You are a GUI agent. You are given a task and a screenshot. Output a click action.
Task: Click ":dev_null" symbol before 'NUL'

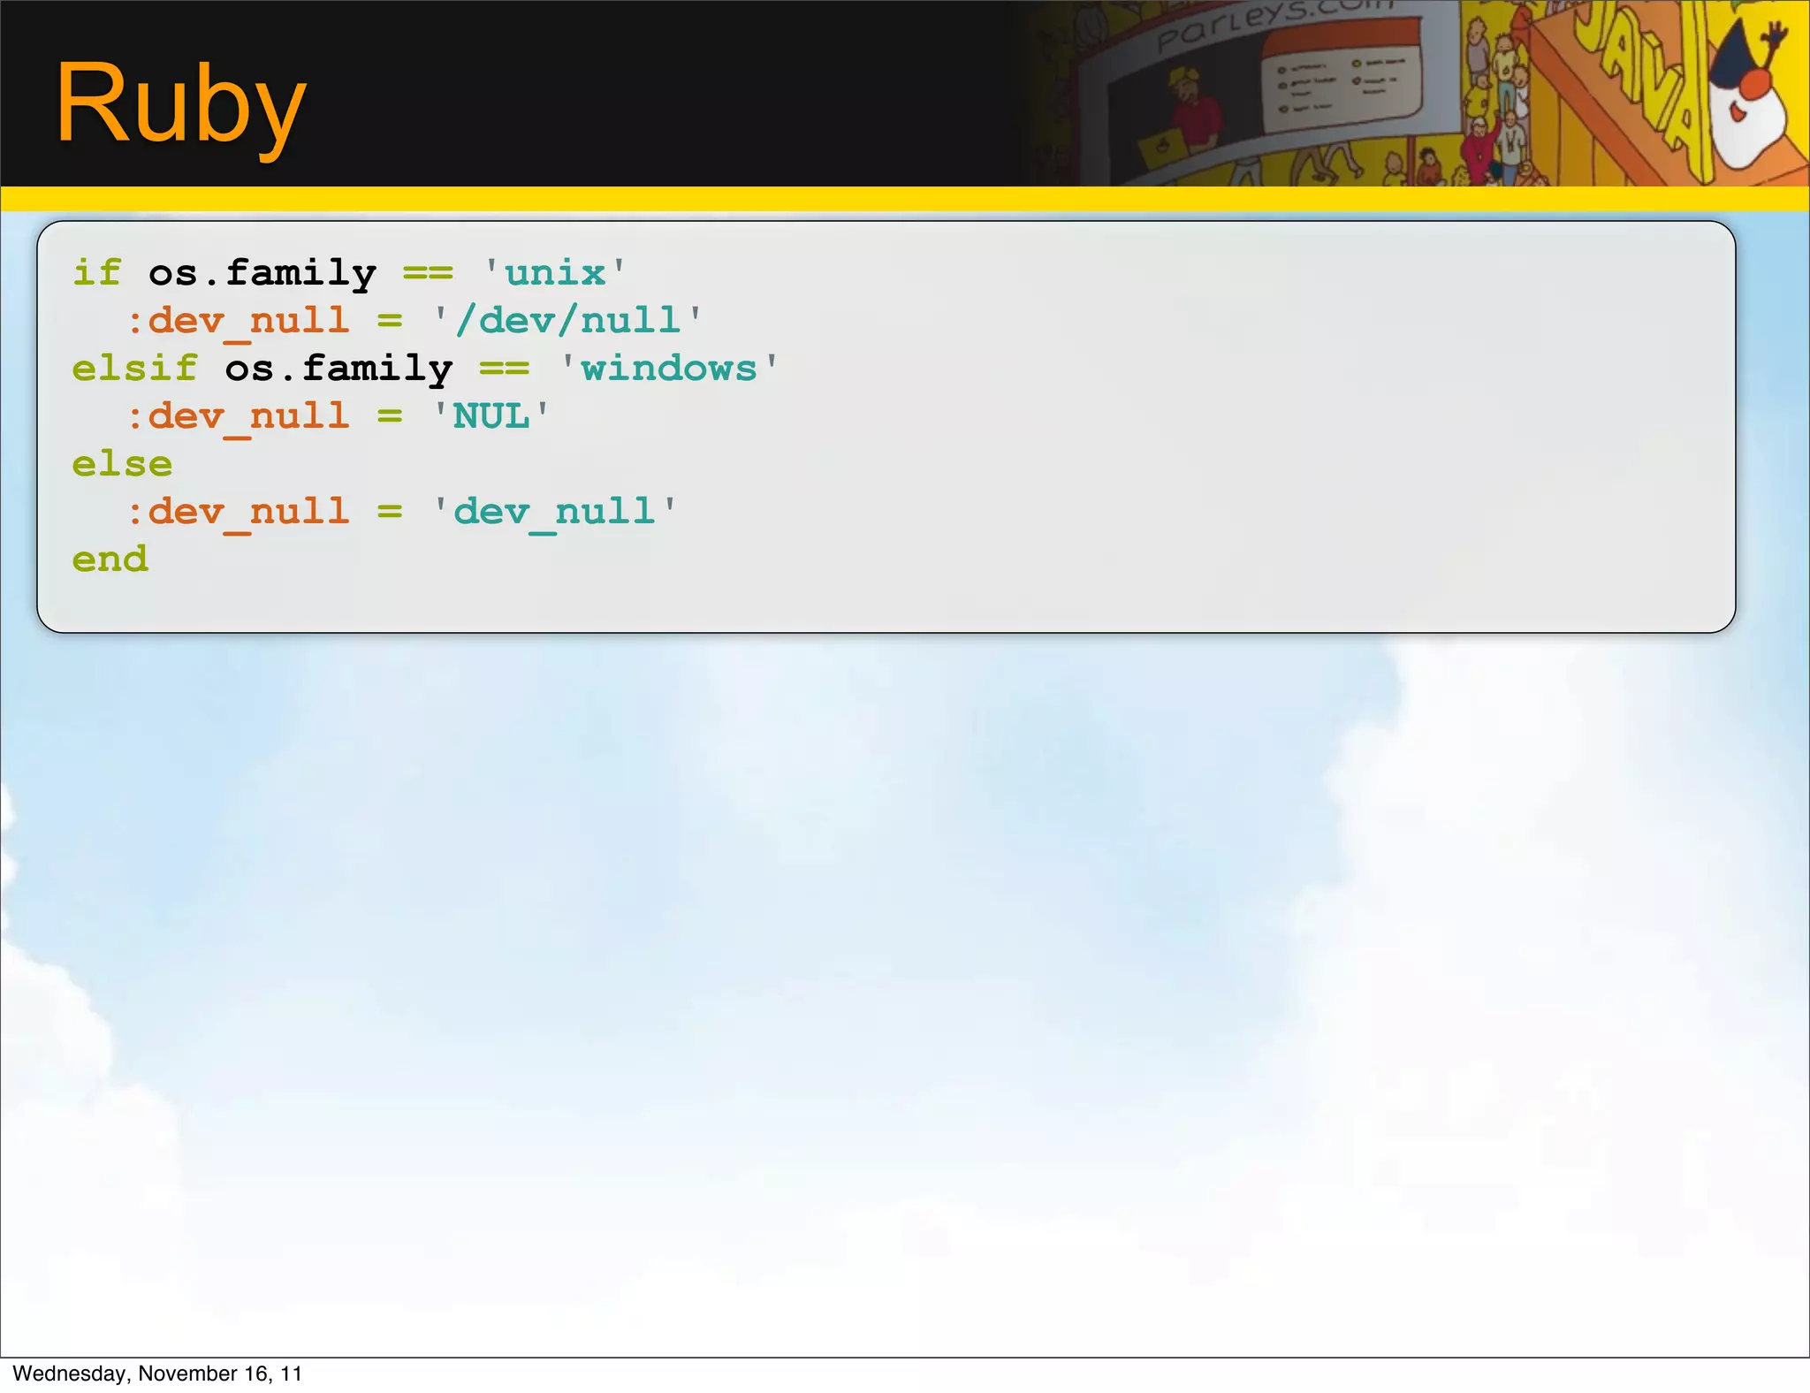click(238, 417)
